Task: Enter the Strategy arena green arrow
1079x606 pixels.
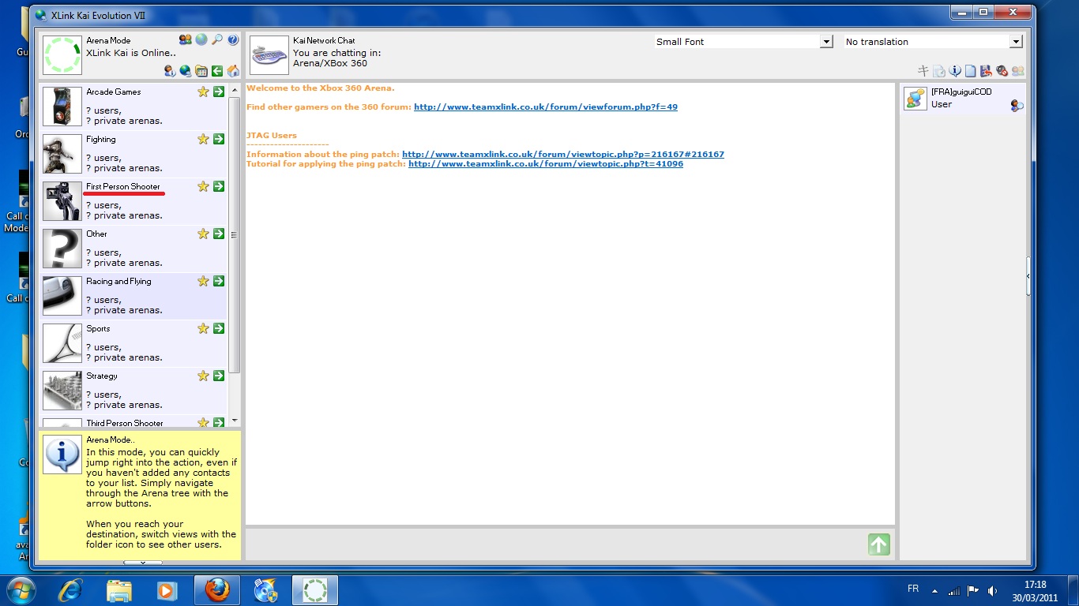Action: 219,376
